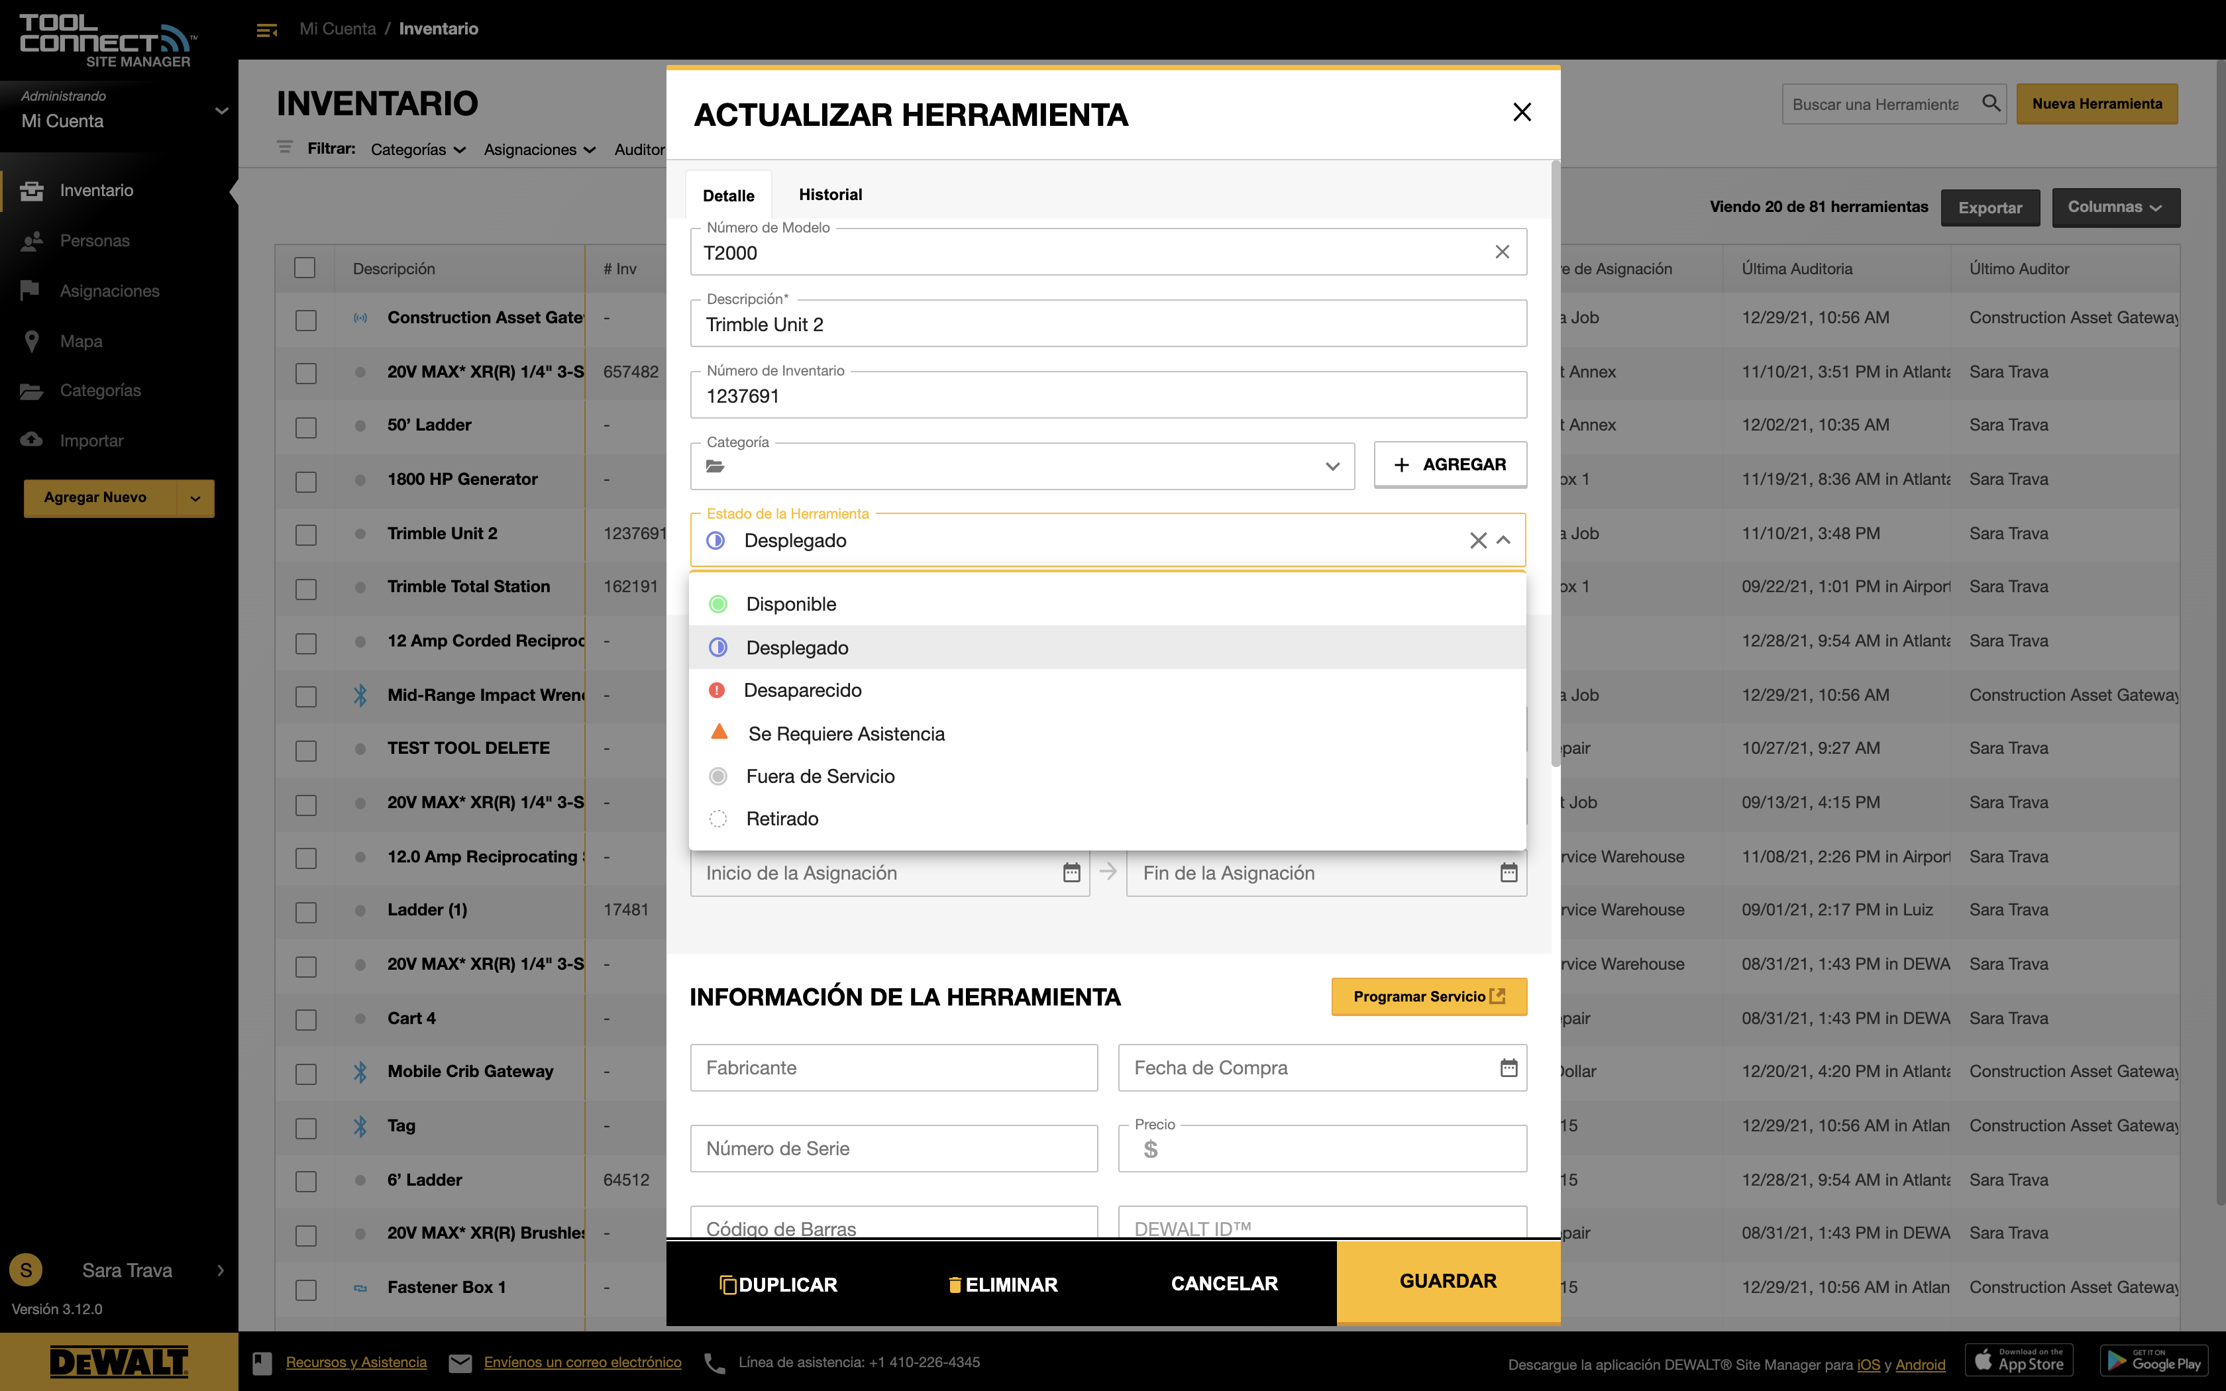Check the 1800 HP Generator row checkbox
The height and width of the screenshot is (1391, 2226).
[305, 481]
